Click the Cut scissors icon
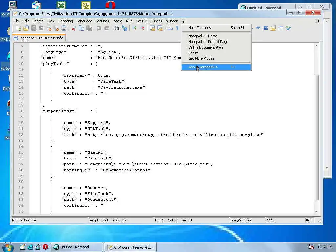The image size is (336, 252). tap(73, 28)
